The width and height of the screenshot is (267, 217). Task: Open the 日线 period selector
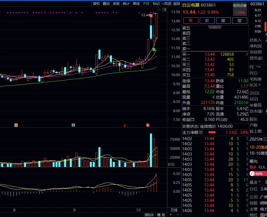pos(174,210)
